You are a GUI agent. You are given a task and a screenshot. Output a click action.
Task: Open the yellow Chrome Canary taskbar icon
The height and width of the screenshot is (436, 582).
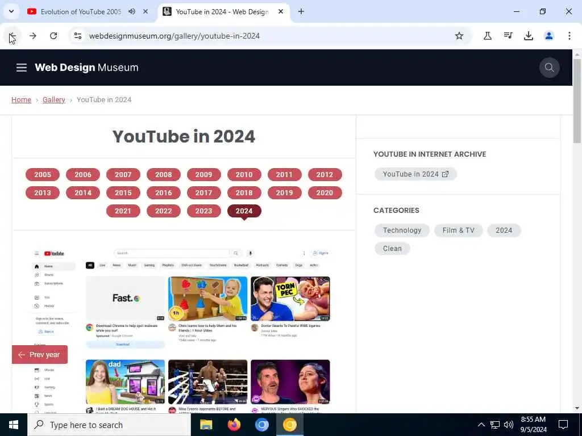point(289,425)
